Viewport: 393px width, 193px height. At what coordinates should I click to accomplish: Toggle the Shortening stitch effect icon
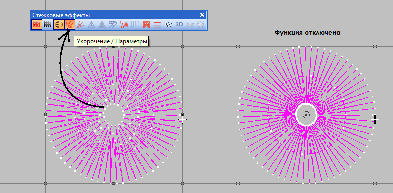[x=70, y=24]
